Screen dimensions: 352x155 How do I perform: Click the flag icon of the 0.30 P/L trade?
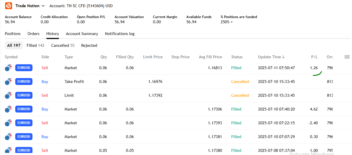pos(8,137)
